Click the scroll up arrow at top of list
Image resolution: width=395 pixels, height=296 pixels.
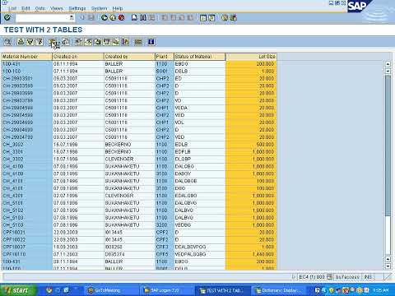(388, 64)
